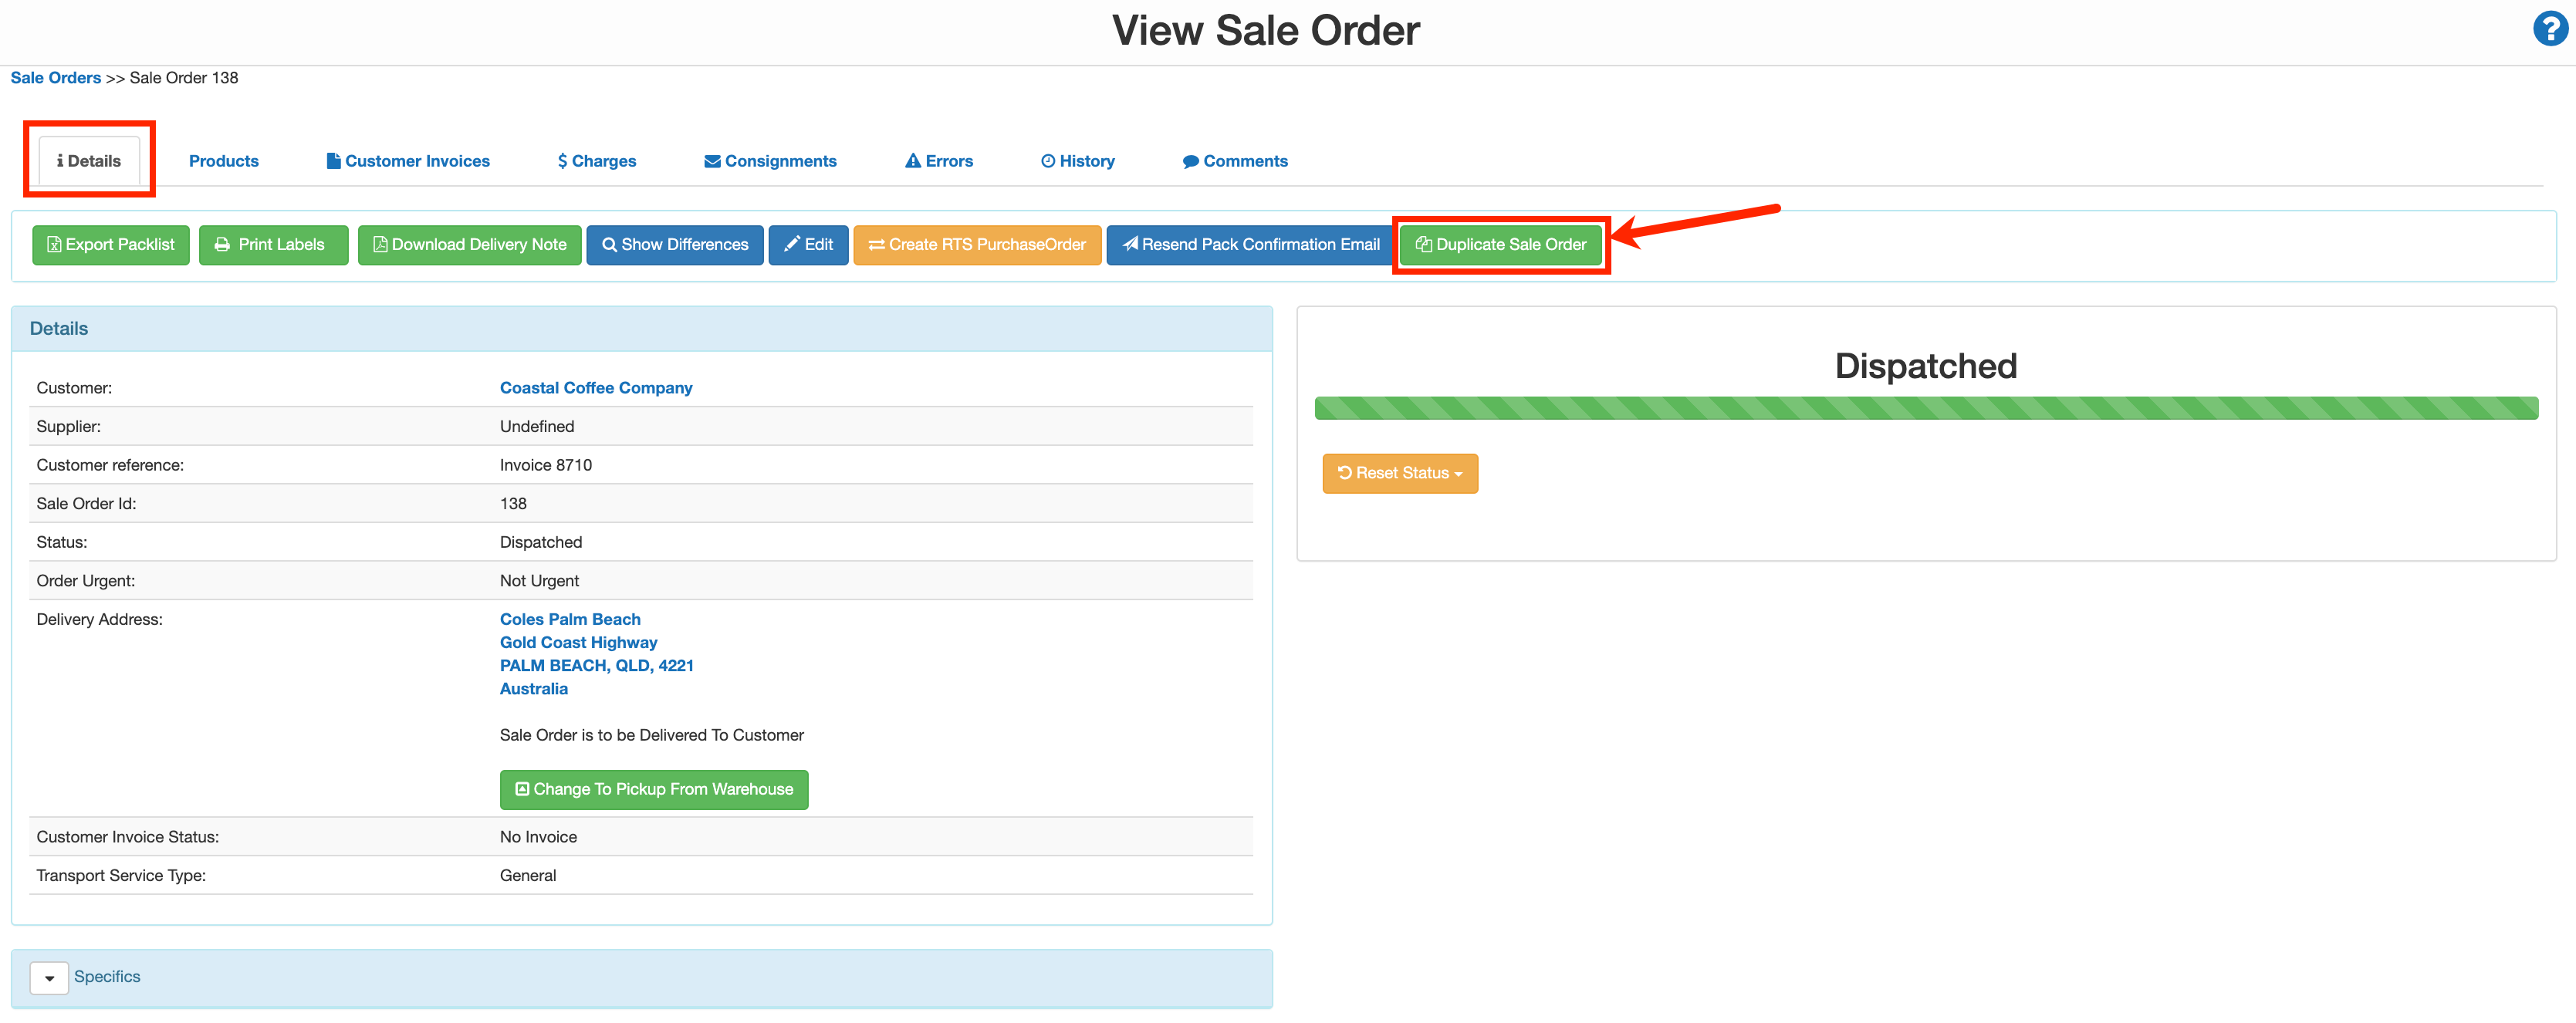Click the printer icon on Print Labels
The image size is (2576, 1023).
pyautogui.click(x=222, y=245)
